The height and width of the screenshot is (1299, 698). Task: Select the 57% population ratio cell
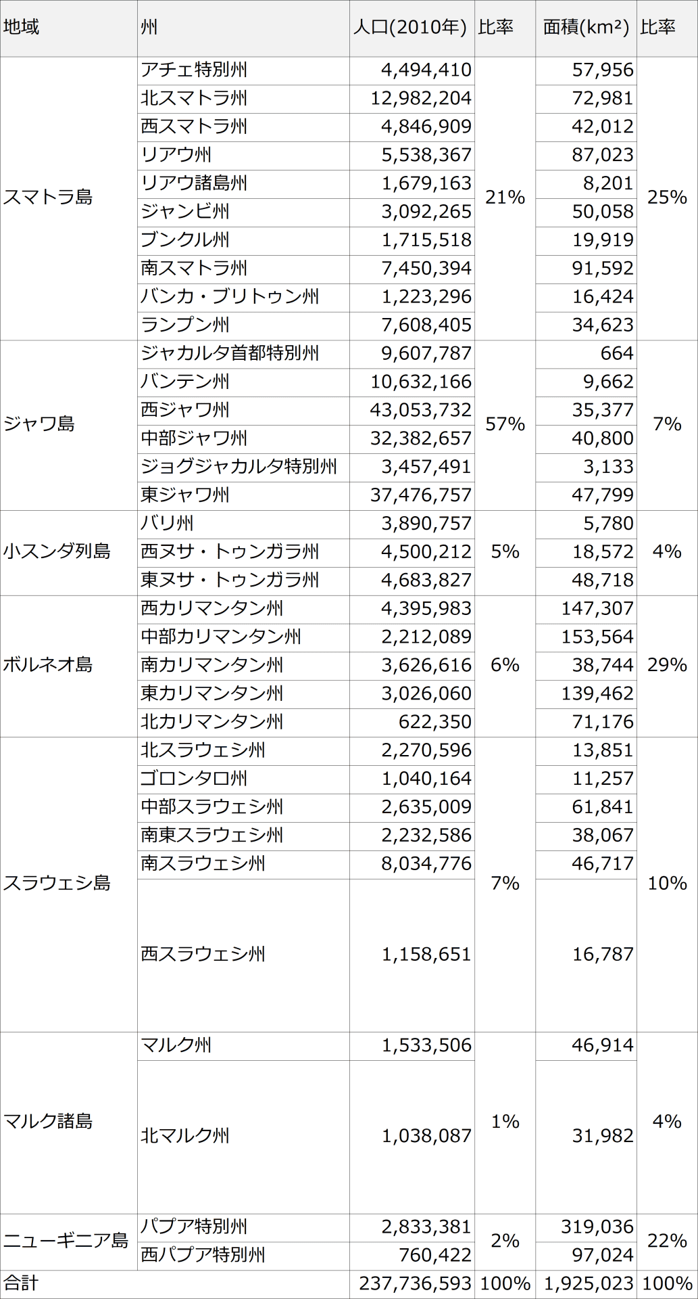[505, 425]
